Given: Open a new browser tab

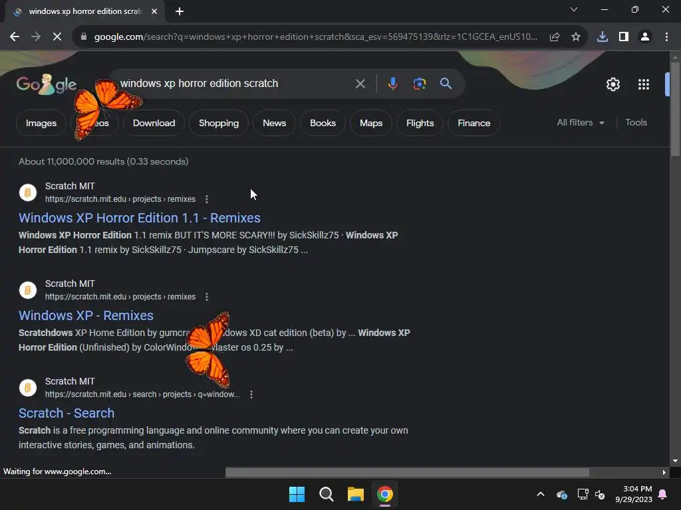Looking at the screenshot, I should tap(180, 11).
